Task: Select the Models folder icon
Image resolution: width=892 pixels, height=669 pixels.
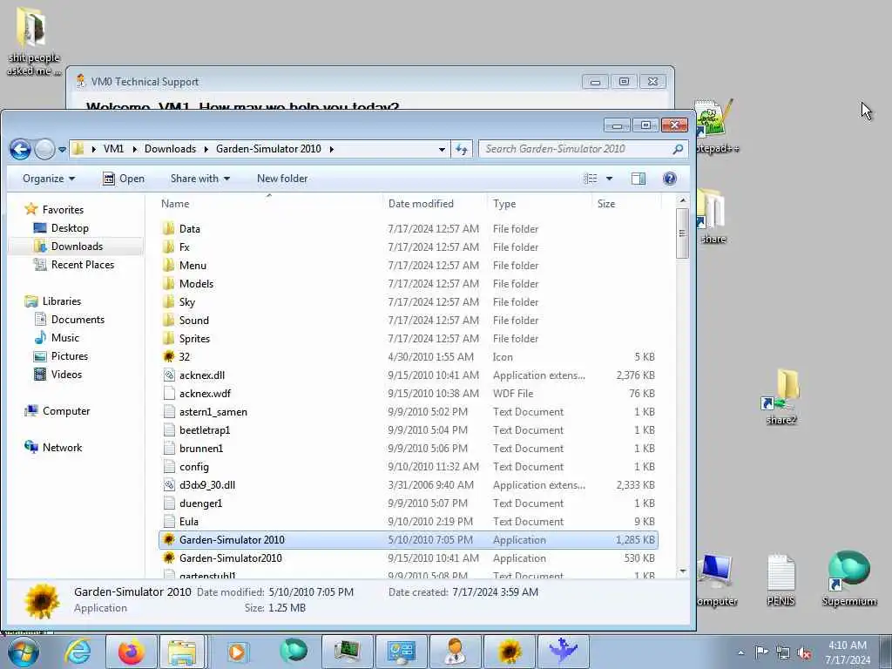Action: (x=168, y=283)
